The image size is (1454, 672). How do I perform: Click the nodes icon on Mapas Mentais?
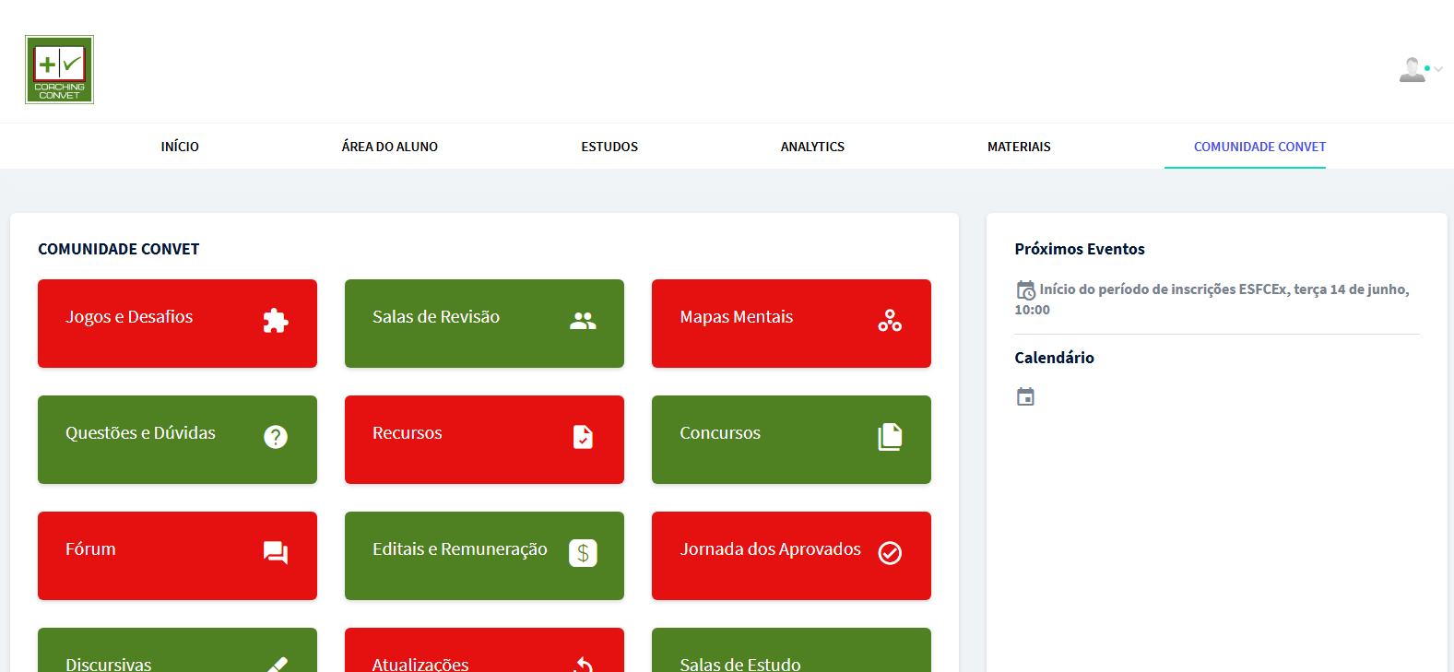890,321
